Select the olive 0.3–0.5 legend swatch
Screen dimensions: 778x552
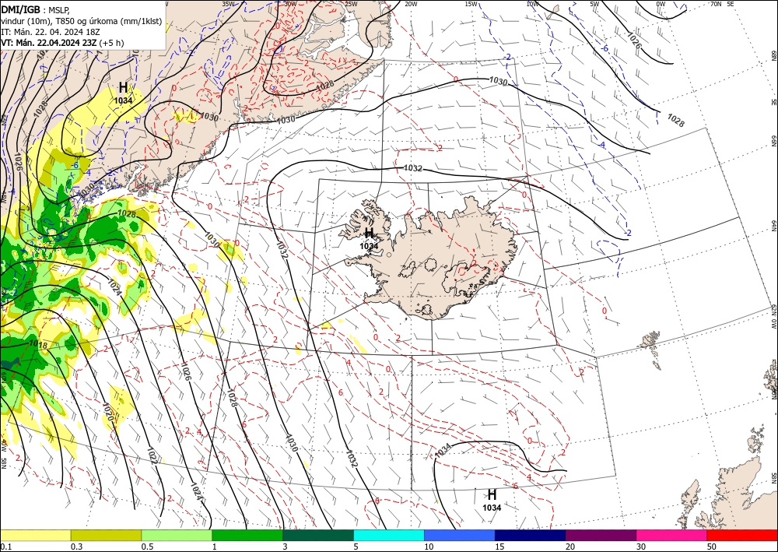[106, 536]
